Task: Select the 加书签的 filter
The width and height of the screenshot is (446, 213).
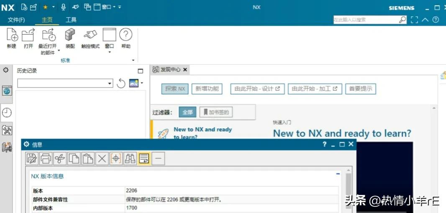Action: pos(216,112)
